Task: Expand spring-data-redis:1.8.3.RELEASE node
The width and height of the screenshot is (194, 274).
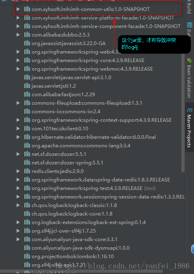Action: click(18, 180)
